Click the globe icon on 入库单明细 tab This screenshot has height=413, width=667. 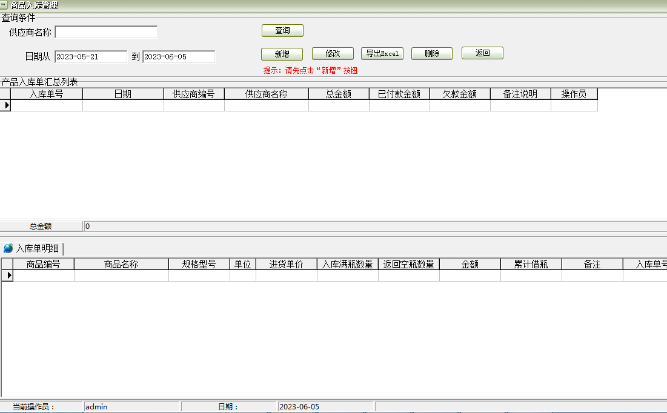pyautogui.click(x=8, y=248)
